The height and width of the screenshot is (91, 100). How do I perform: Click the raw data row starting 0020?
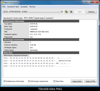tap(37, 63)
